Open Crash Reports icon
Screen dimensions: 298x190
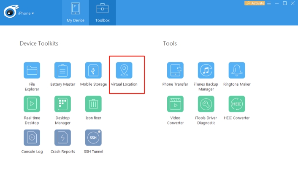[x=62, y=138]
